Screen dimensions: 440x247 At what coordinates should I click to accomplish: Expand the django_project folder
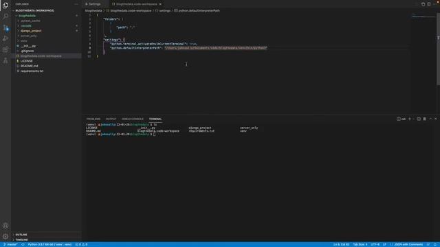click(46, 31)
